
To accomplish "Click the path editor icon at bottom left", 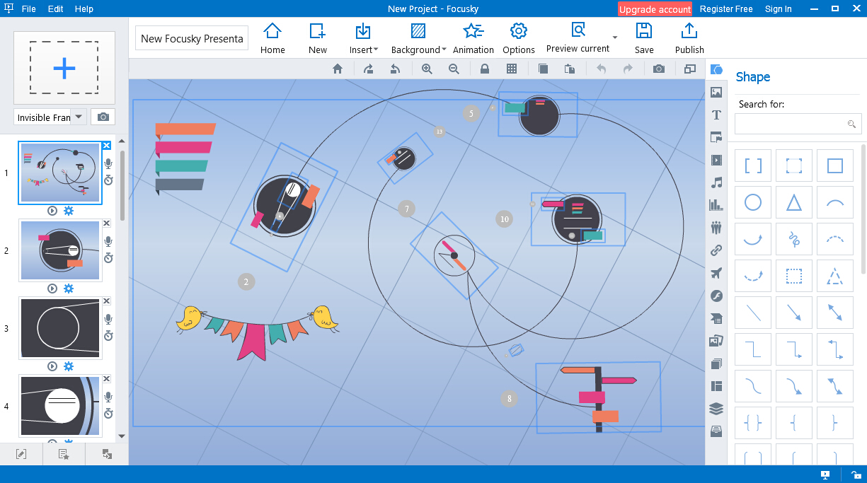I will point(21,454).
